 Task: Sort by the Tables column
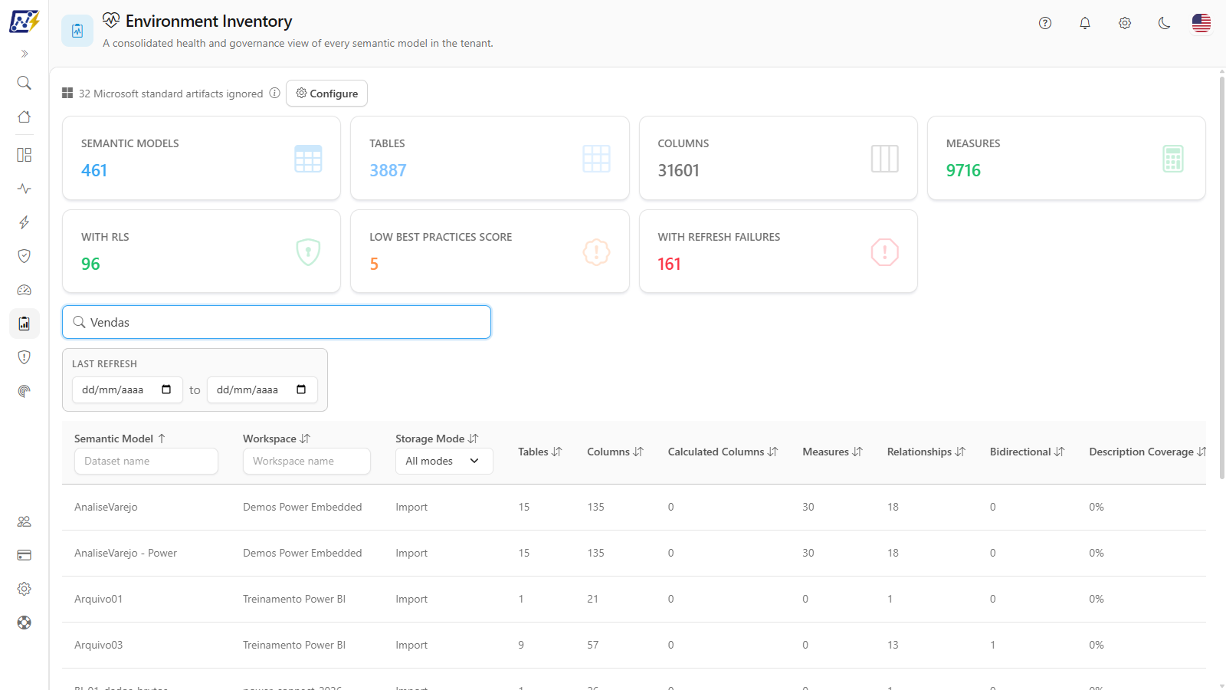click(540, 452)
